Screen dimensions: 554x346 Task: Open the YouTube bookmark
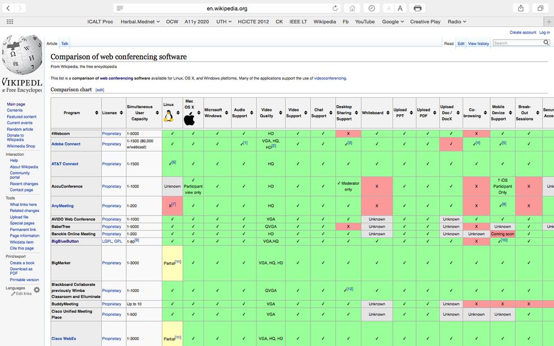tap(365, 22)
